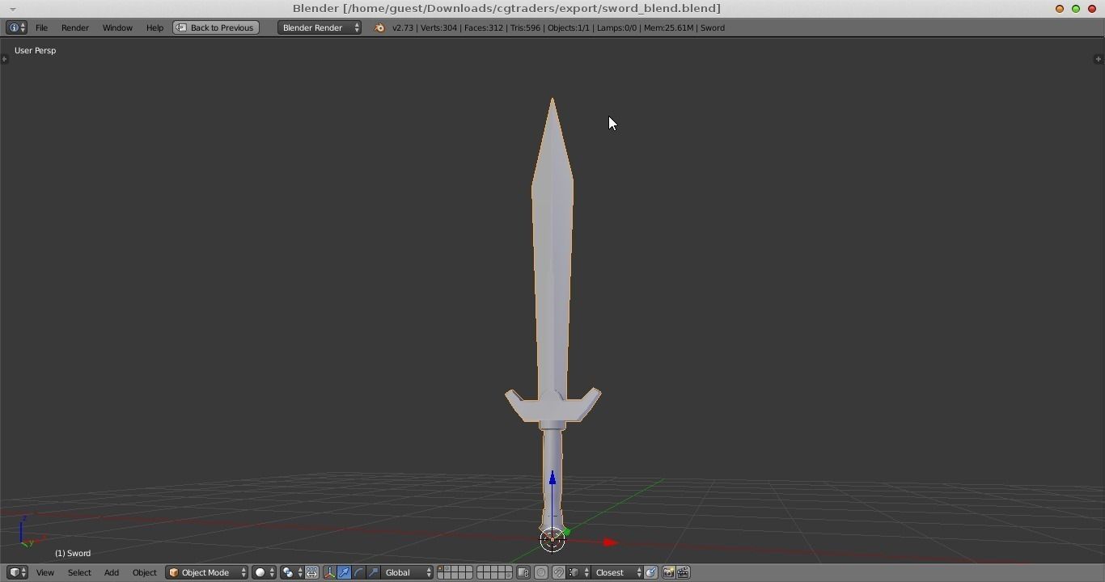Open the 3D View's View menu

coord(45,572)
